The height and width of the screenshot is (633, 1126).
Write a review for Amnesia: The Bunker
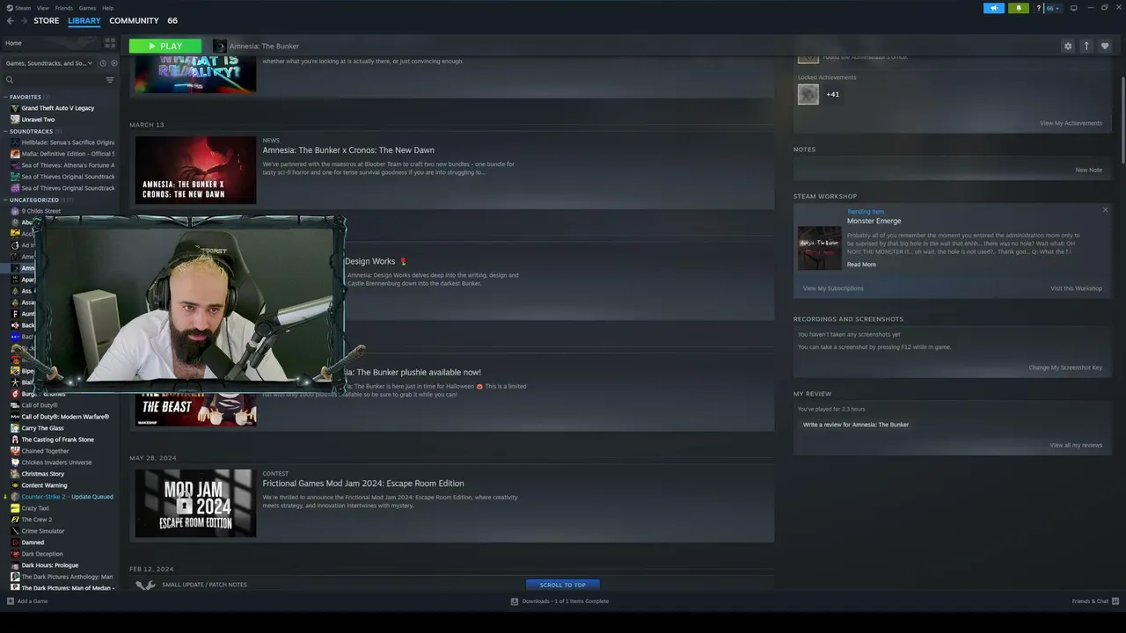coord(856,425)
